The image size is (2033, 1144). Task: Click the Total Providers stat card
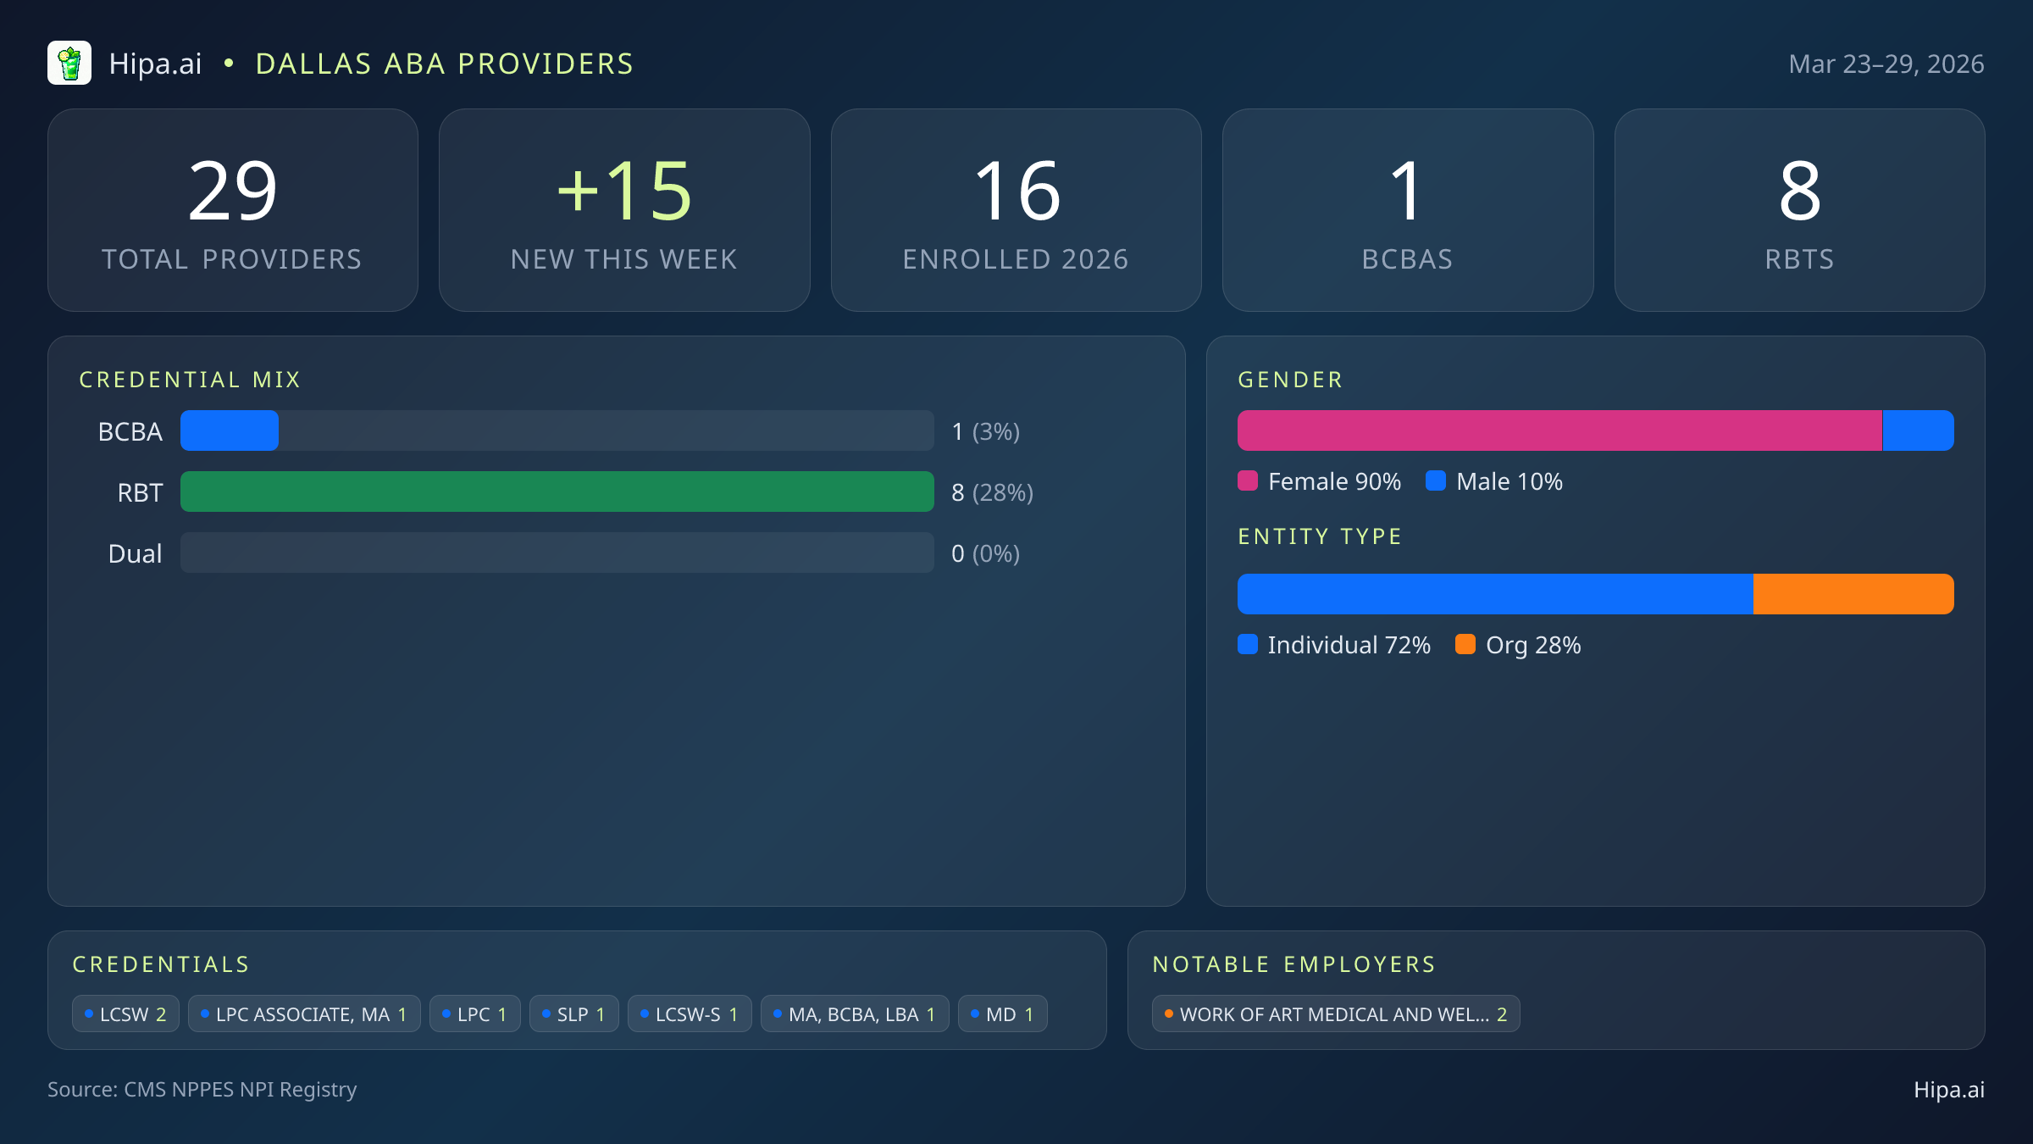(x=233, y=210)
